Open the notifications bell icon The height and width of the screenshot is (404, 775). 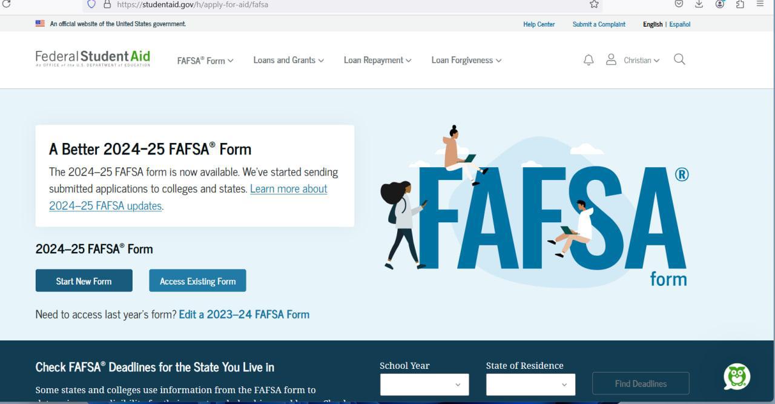[589, 60]
